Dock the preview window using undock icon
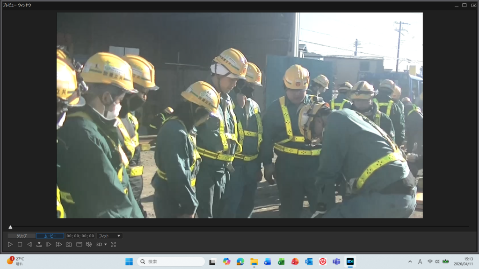479x269 pixels. [473, 5]
